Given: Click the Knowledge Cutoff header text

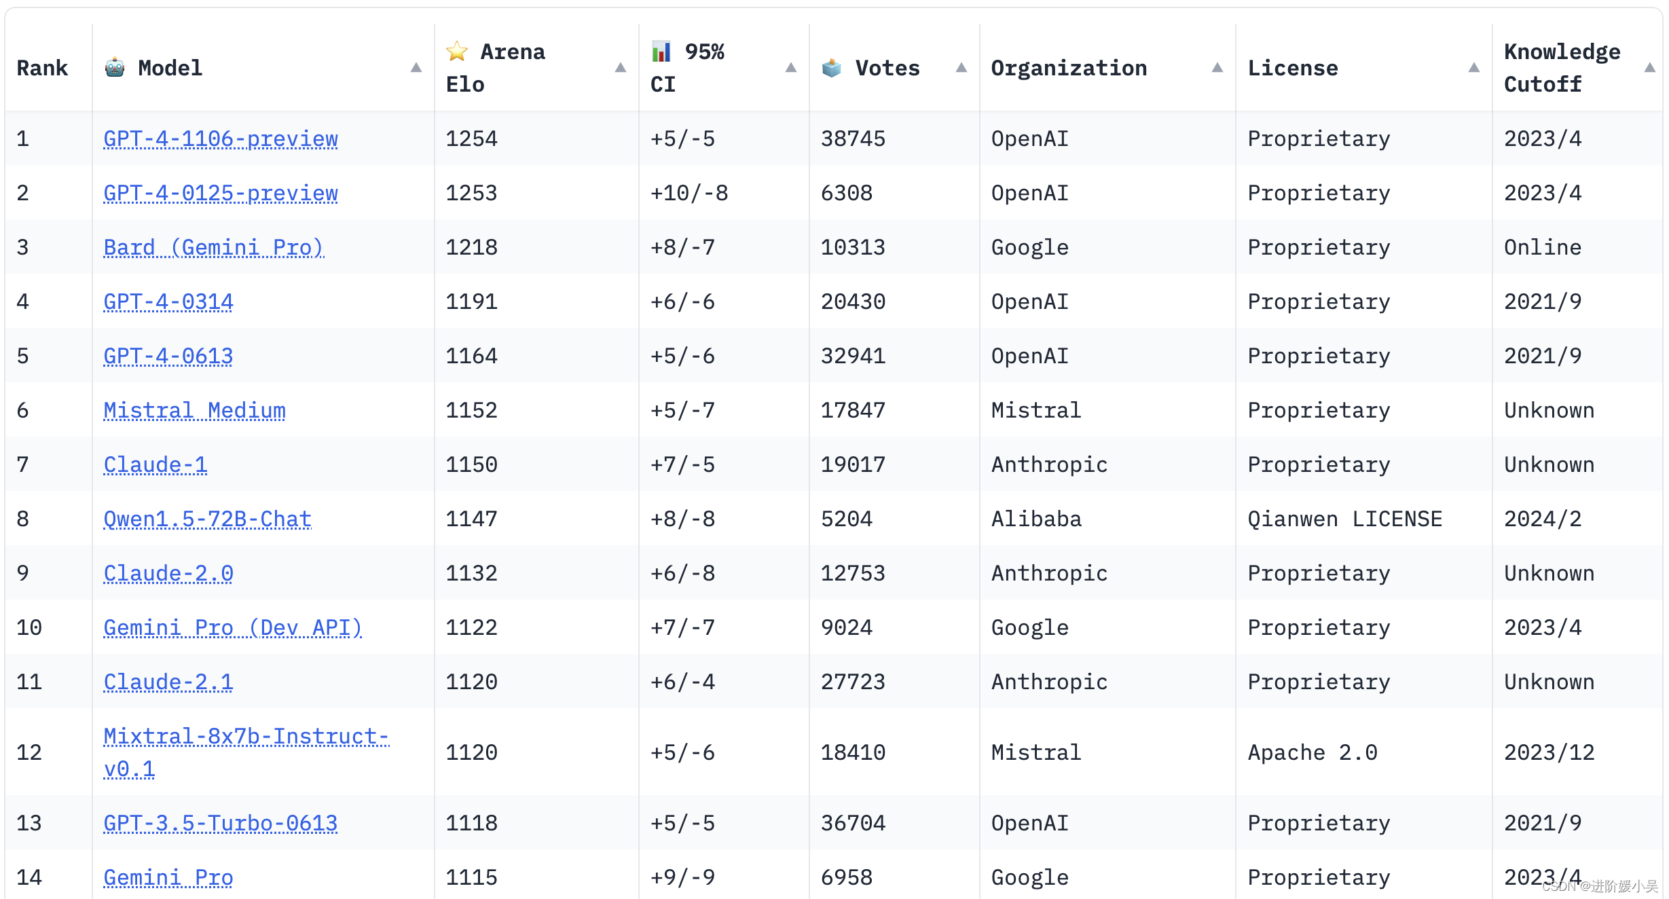Looking at the screenshot, I should (1562, 68).
